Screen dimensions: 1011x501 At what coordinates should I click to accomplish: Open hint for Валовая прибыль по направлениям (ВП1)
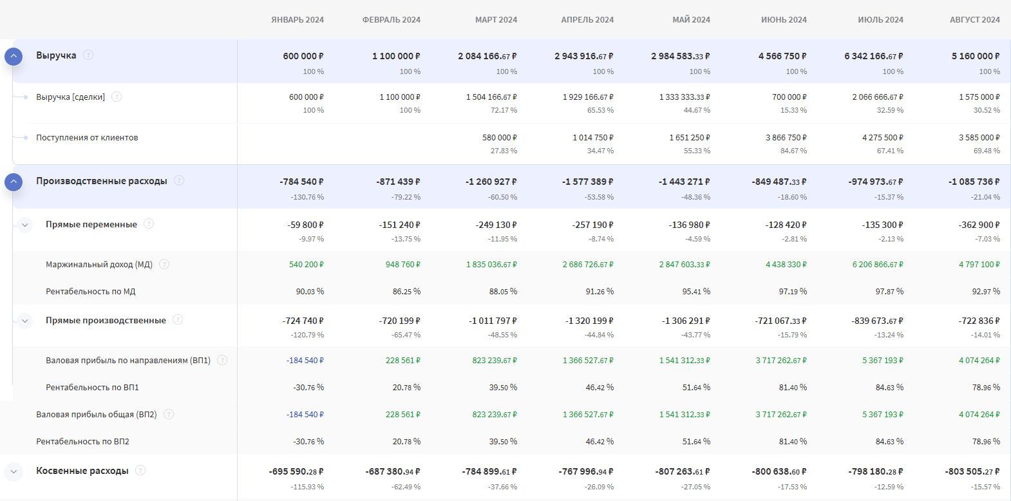tap(222, 360)
